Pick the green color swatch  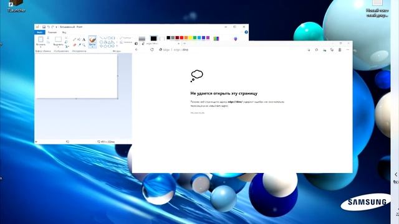[x=195, y=37]
